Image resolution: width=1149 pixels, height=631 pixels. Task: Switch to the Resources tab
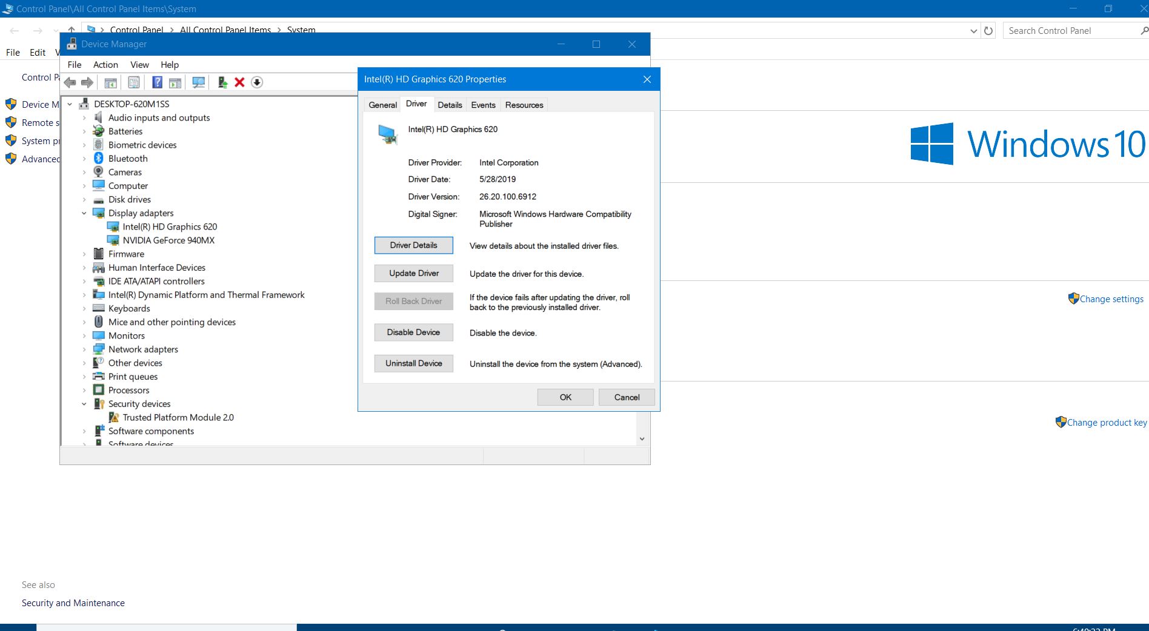pos(524,105)
